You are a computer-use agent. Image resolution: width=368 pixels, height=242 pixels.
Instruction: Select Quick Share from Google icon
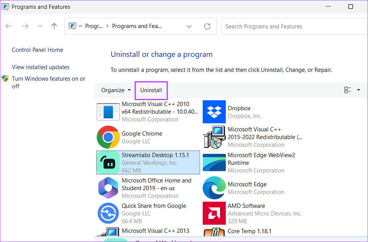click(x=108, y=213)
